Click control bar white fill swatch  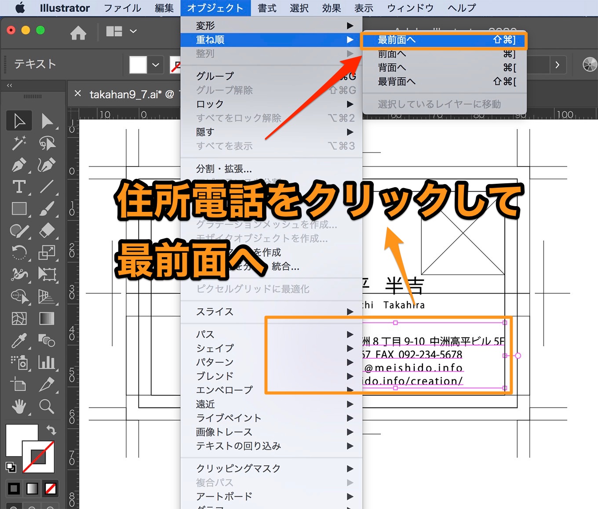tap(138, 65)
